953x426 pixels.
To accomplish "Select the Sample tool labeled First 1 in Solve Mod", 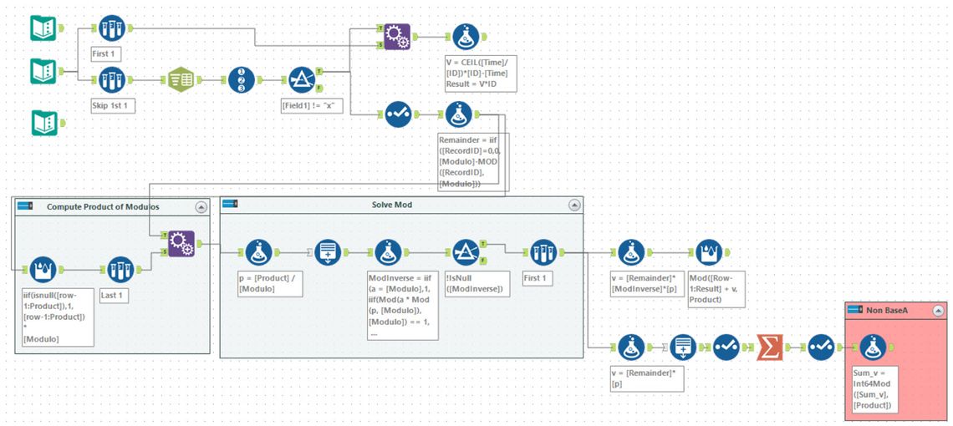I will (543, 252).
